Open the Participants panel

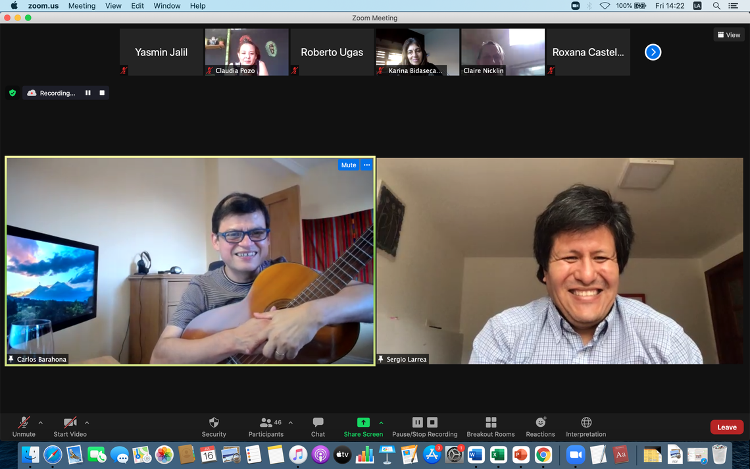point(266,423)
